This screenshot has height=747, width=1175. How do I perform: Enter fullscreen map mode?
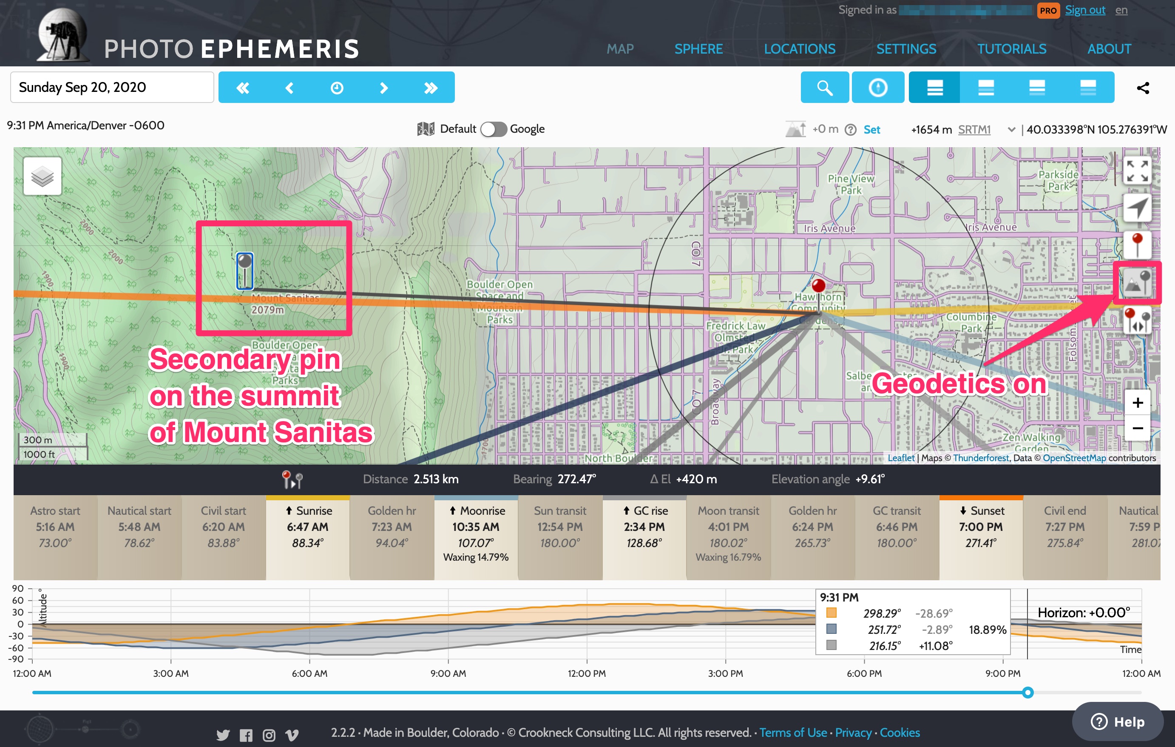pyautogui.click(x=1138, y=171)
